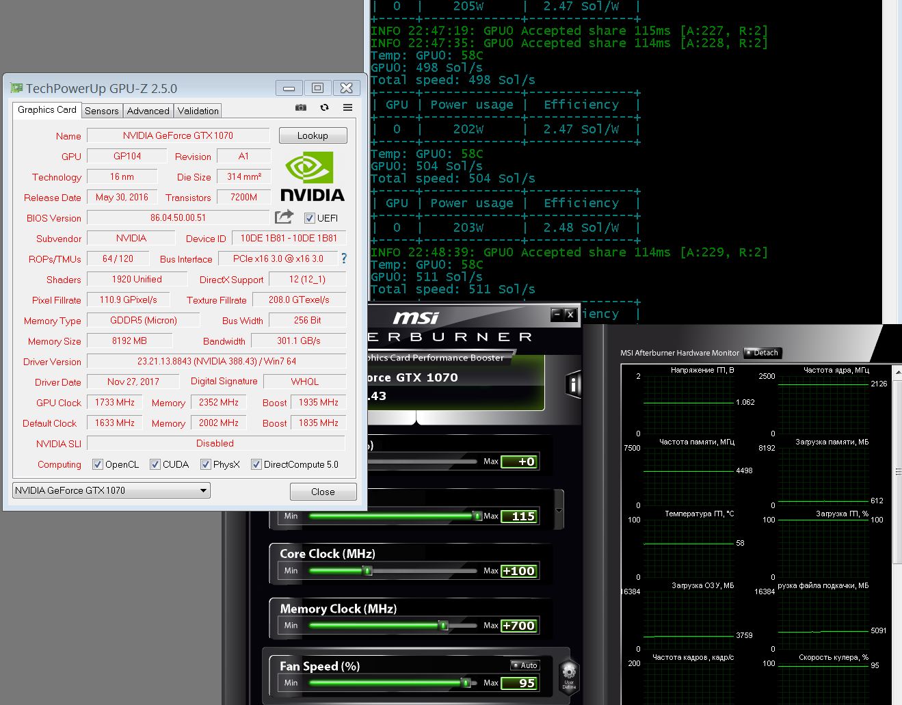Toggle the OpenCL checkbox

pos(97,464)
